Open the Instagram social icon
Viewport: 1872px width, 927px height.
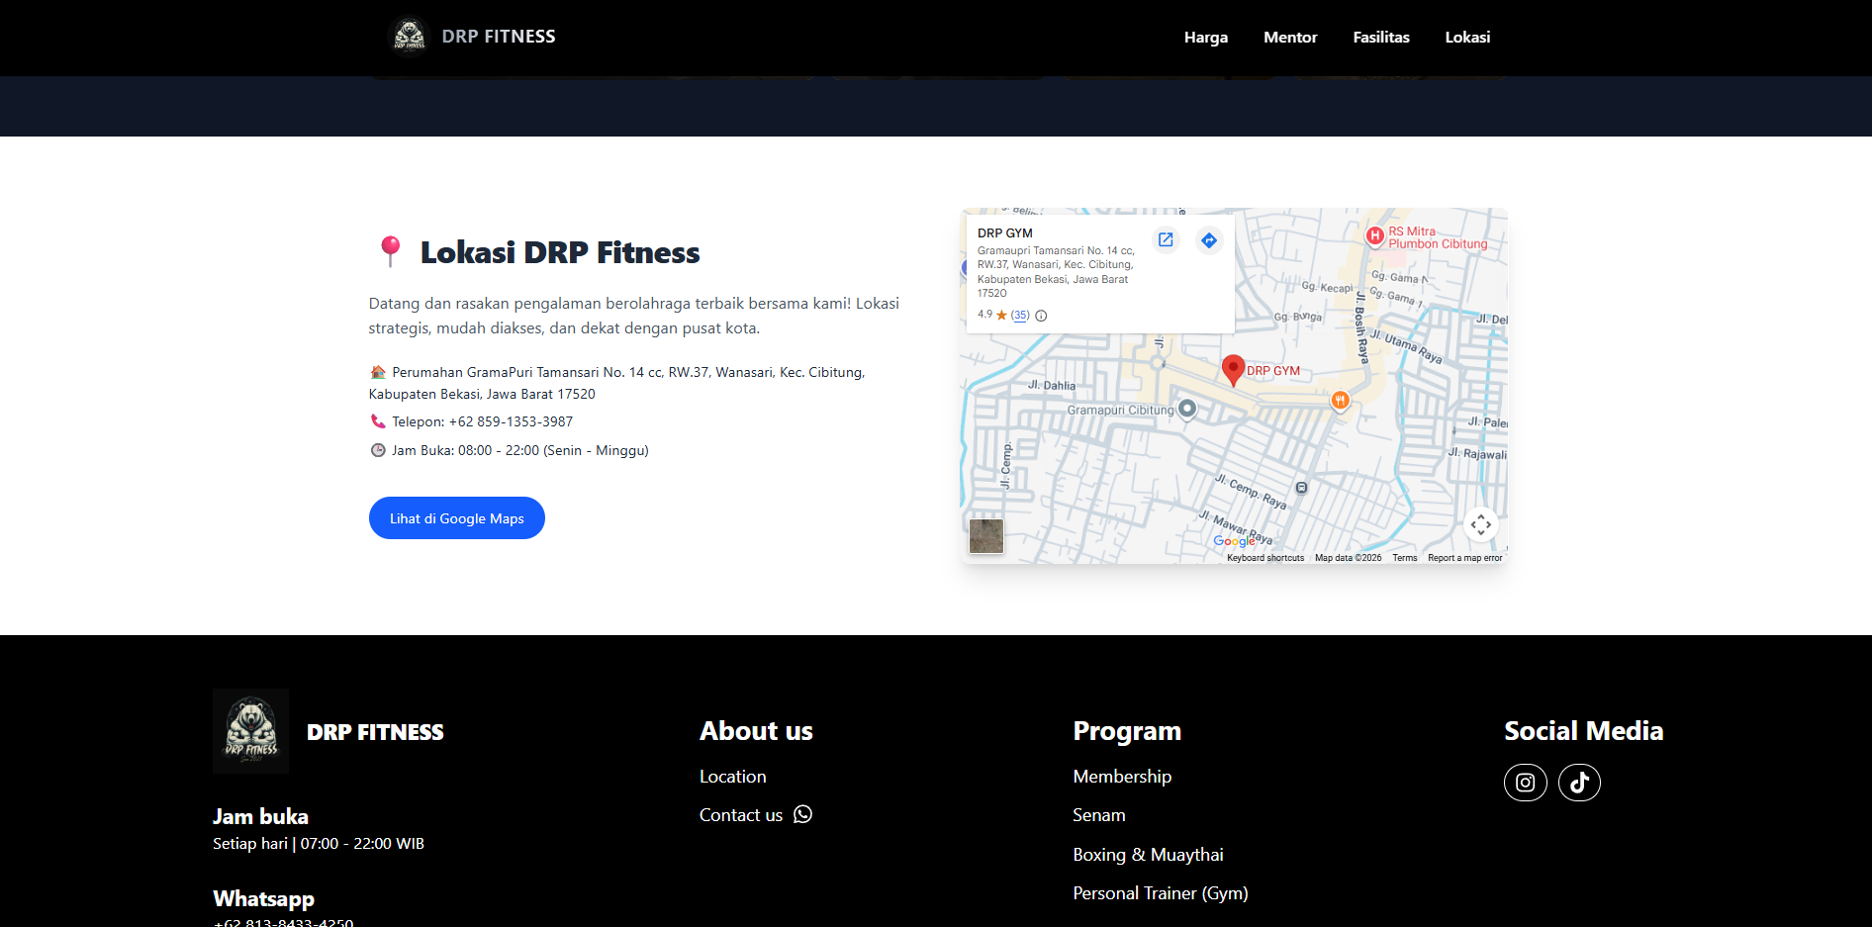coord(1526,783)
